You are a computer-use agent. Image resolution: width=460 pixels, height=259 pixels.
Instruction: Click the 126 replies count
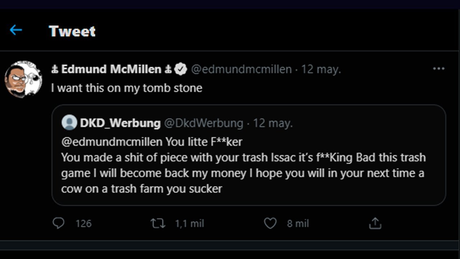[x=83, y=224]
